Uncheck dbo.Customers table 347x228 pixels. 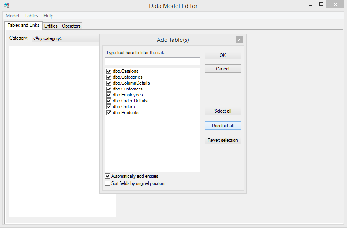click(109, 89)
